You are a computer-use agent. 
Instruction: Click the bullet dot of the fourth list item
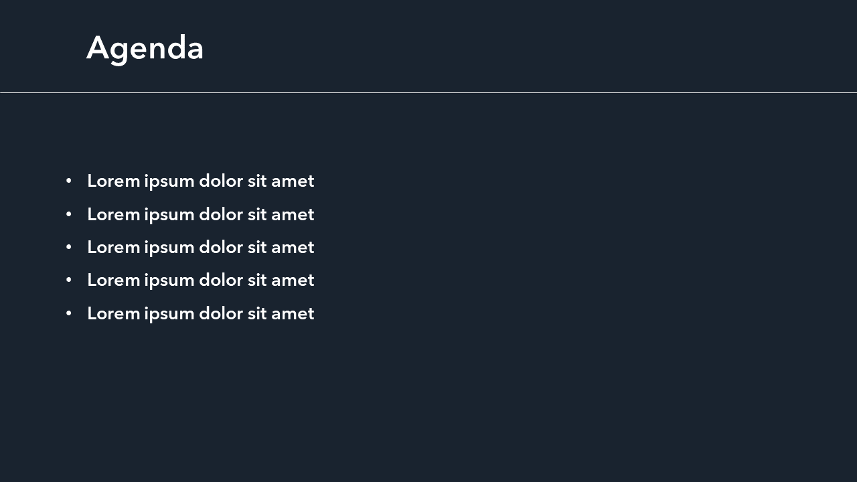coord(68,280)
